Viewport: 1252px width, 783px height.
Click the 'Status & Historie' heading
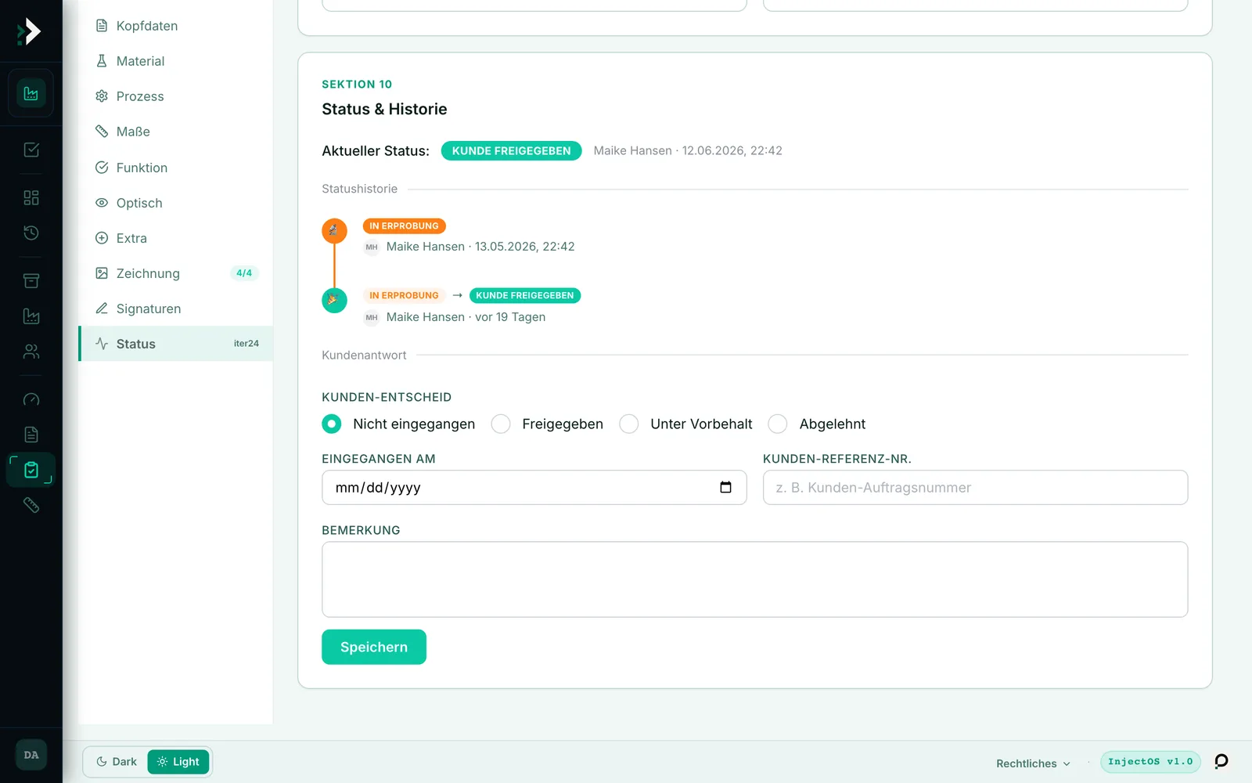384,110
